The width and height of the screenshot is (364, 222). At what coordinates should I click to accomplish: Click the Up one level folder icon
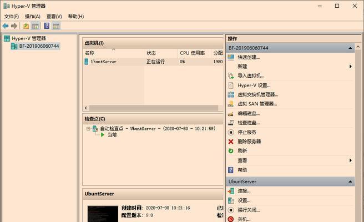26,26
